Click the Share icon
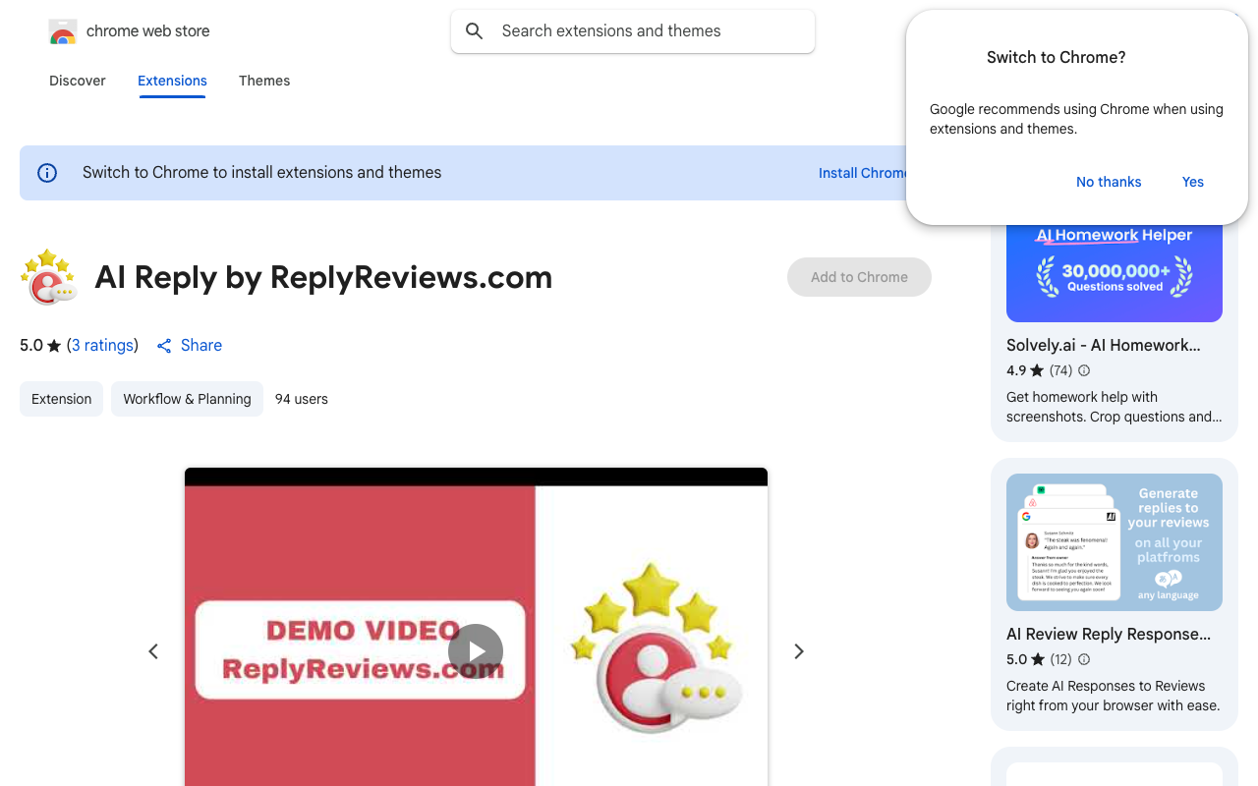Viewport: 1258px width, 786px height. [164, 346]
